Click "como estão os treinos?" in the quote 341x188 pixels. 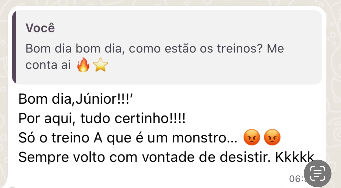point(196,49)
